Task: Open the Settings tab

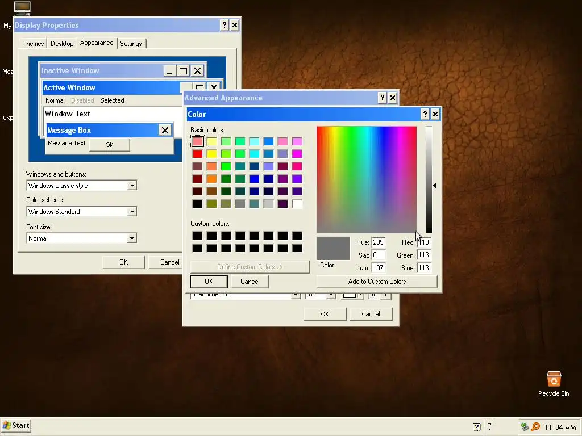Action: [x=131, y=43]
